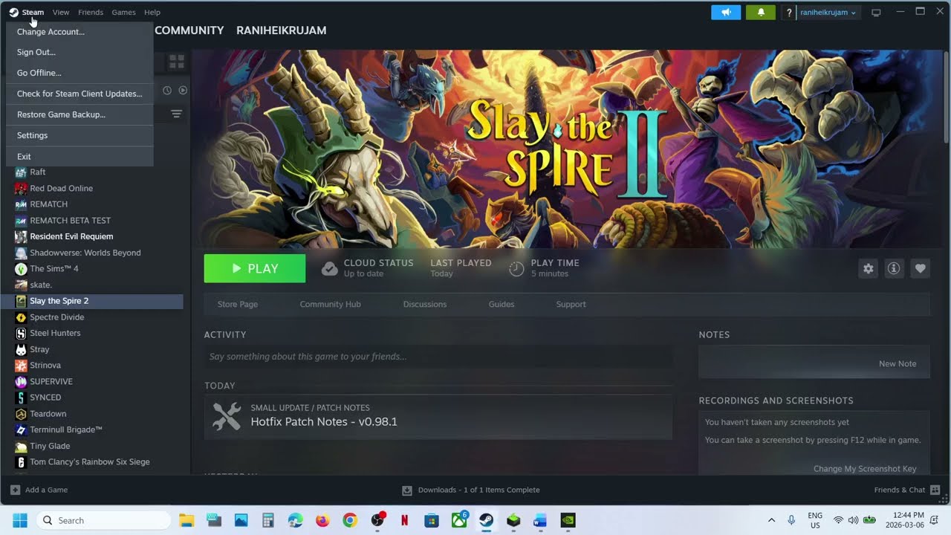This screenshot has width=951, height=535.
Task: Open the RANIHEIKRUJAM profile tab
Action: pyautogui.click(x=282, y=30)
